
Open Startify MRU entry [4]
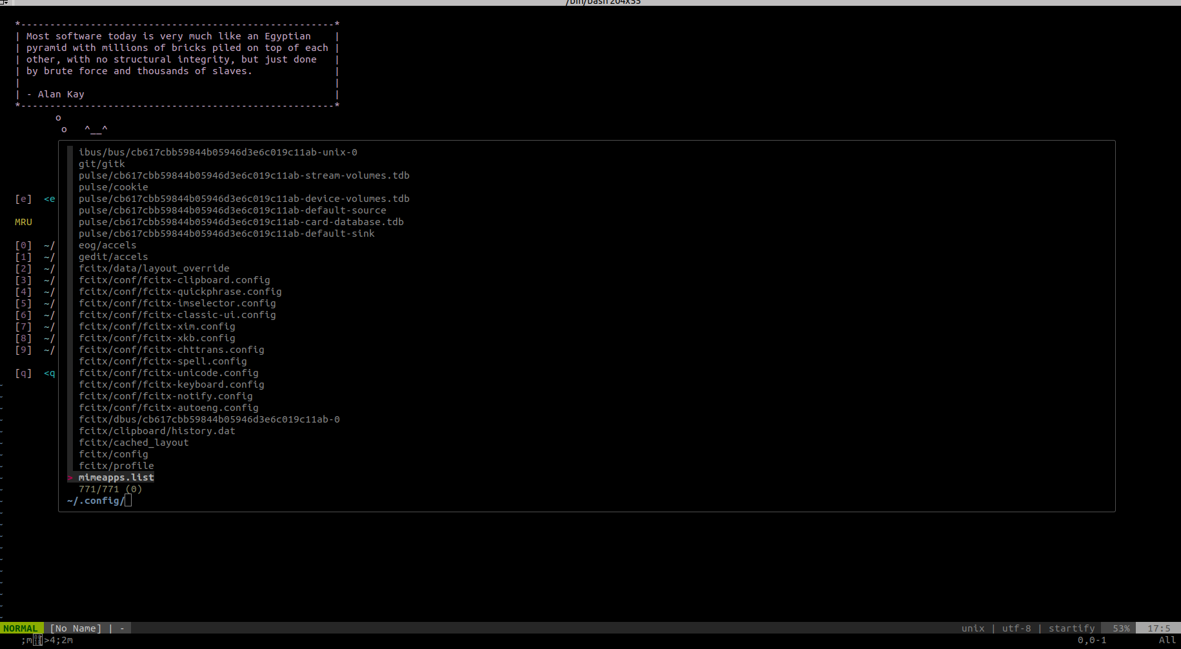point(35,292)
